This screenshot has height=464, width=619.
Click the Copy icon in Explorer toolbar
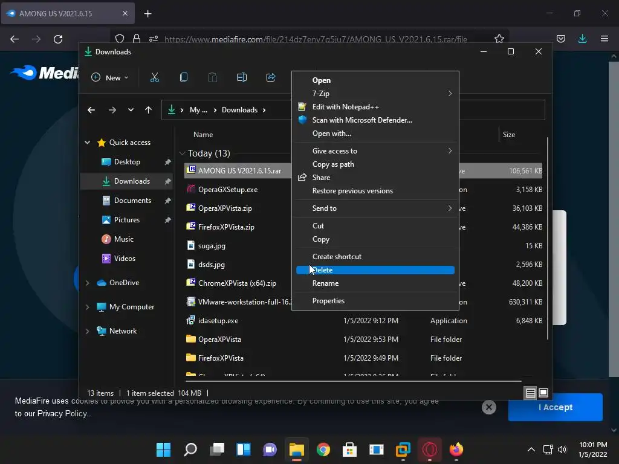184,78
